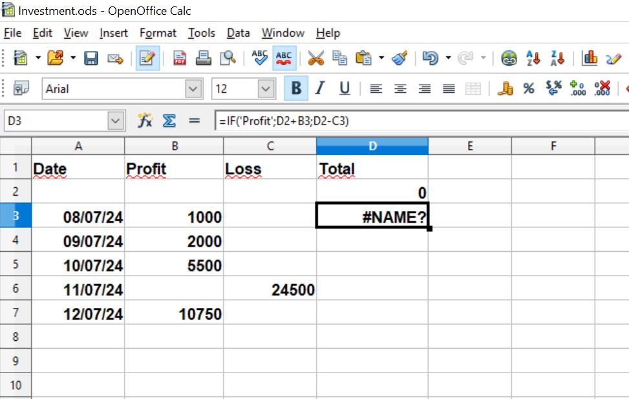The height and width of the screenshot is (399, 629).
Task: Select column D header
Action: 372,146
